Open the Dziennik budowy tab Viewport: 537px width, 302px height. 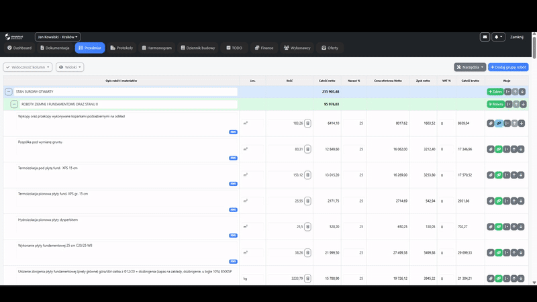(198, 48)
